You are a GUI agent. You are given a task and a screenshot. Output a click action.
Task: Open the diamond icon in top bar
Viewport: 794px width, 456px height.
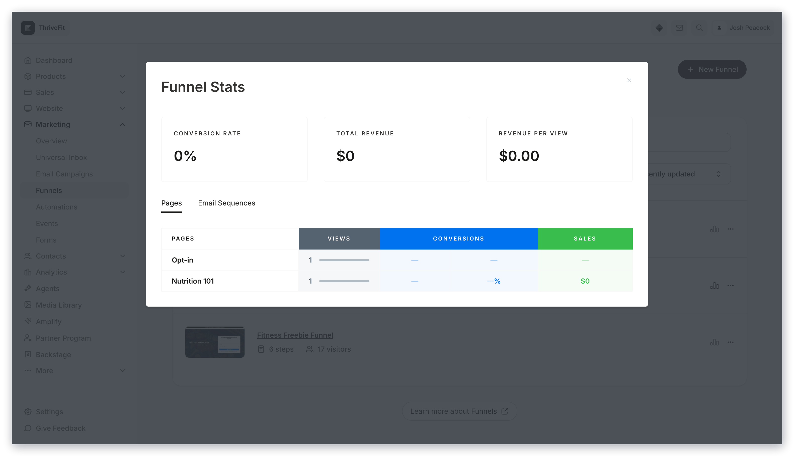click(659, 28)
